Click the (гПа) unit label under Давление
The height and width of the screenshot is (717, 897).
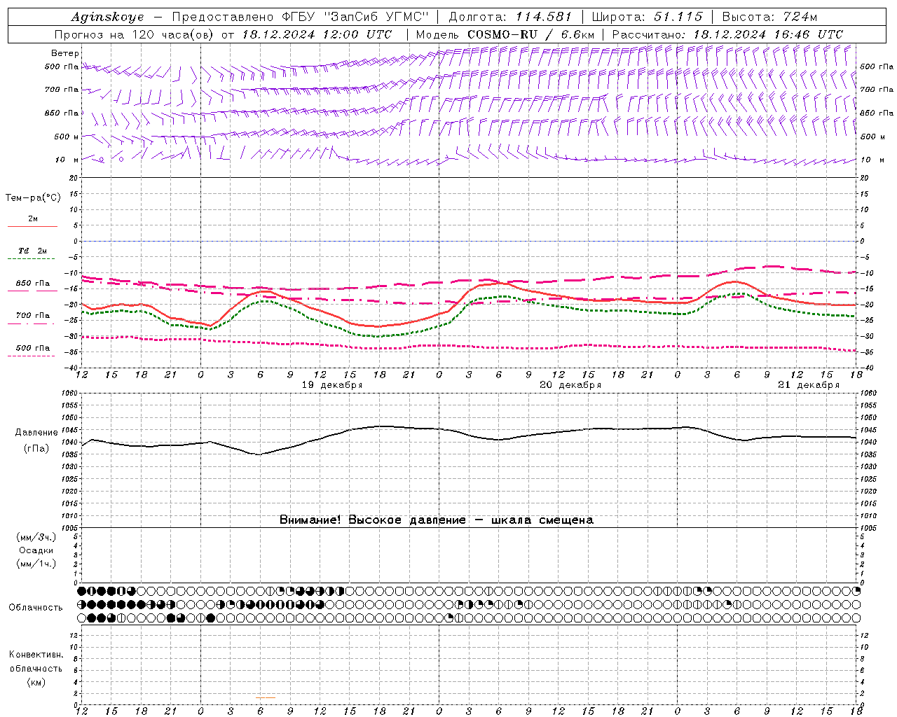[36, 448]
